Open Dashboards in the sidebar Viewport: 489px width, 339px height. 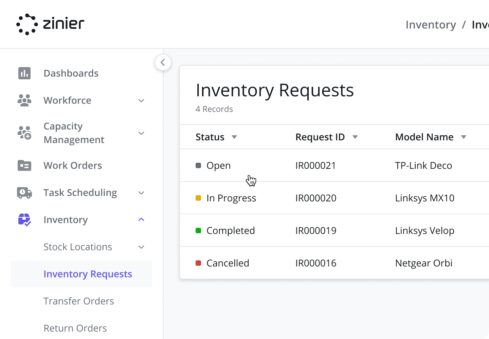71,73
